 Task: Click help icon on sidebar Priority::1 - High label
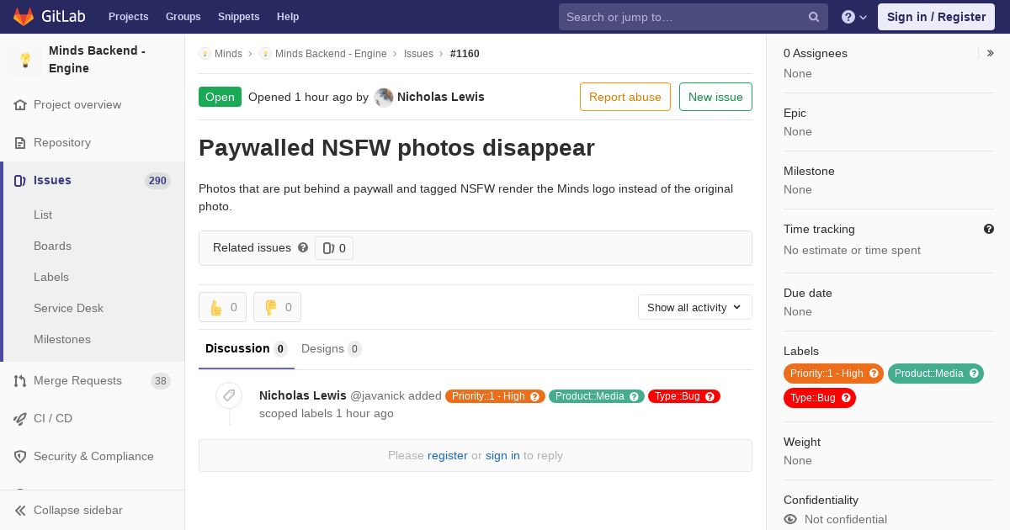point(874,374)
